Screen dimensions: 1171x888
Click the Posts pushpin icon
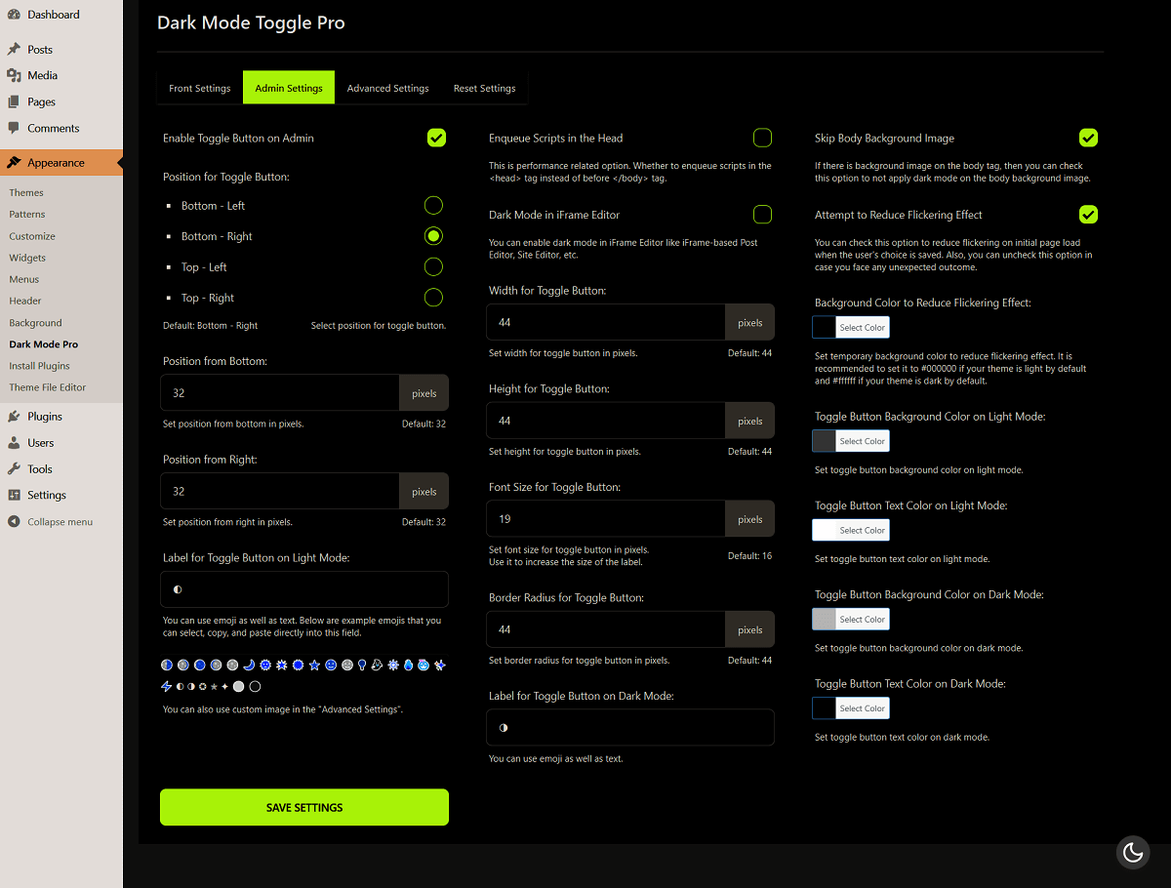coord(14,49)
